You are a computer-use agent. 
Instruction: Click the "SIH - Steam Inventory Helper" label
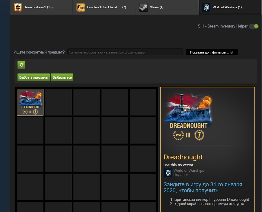pos(222,26)
